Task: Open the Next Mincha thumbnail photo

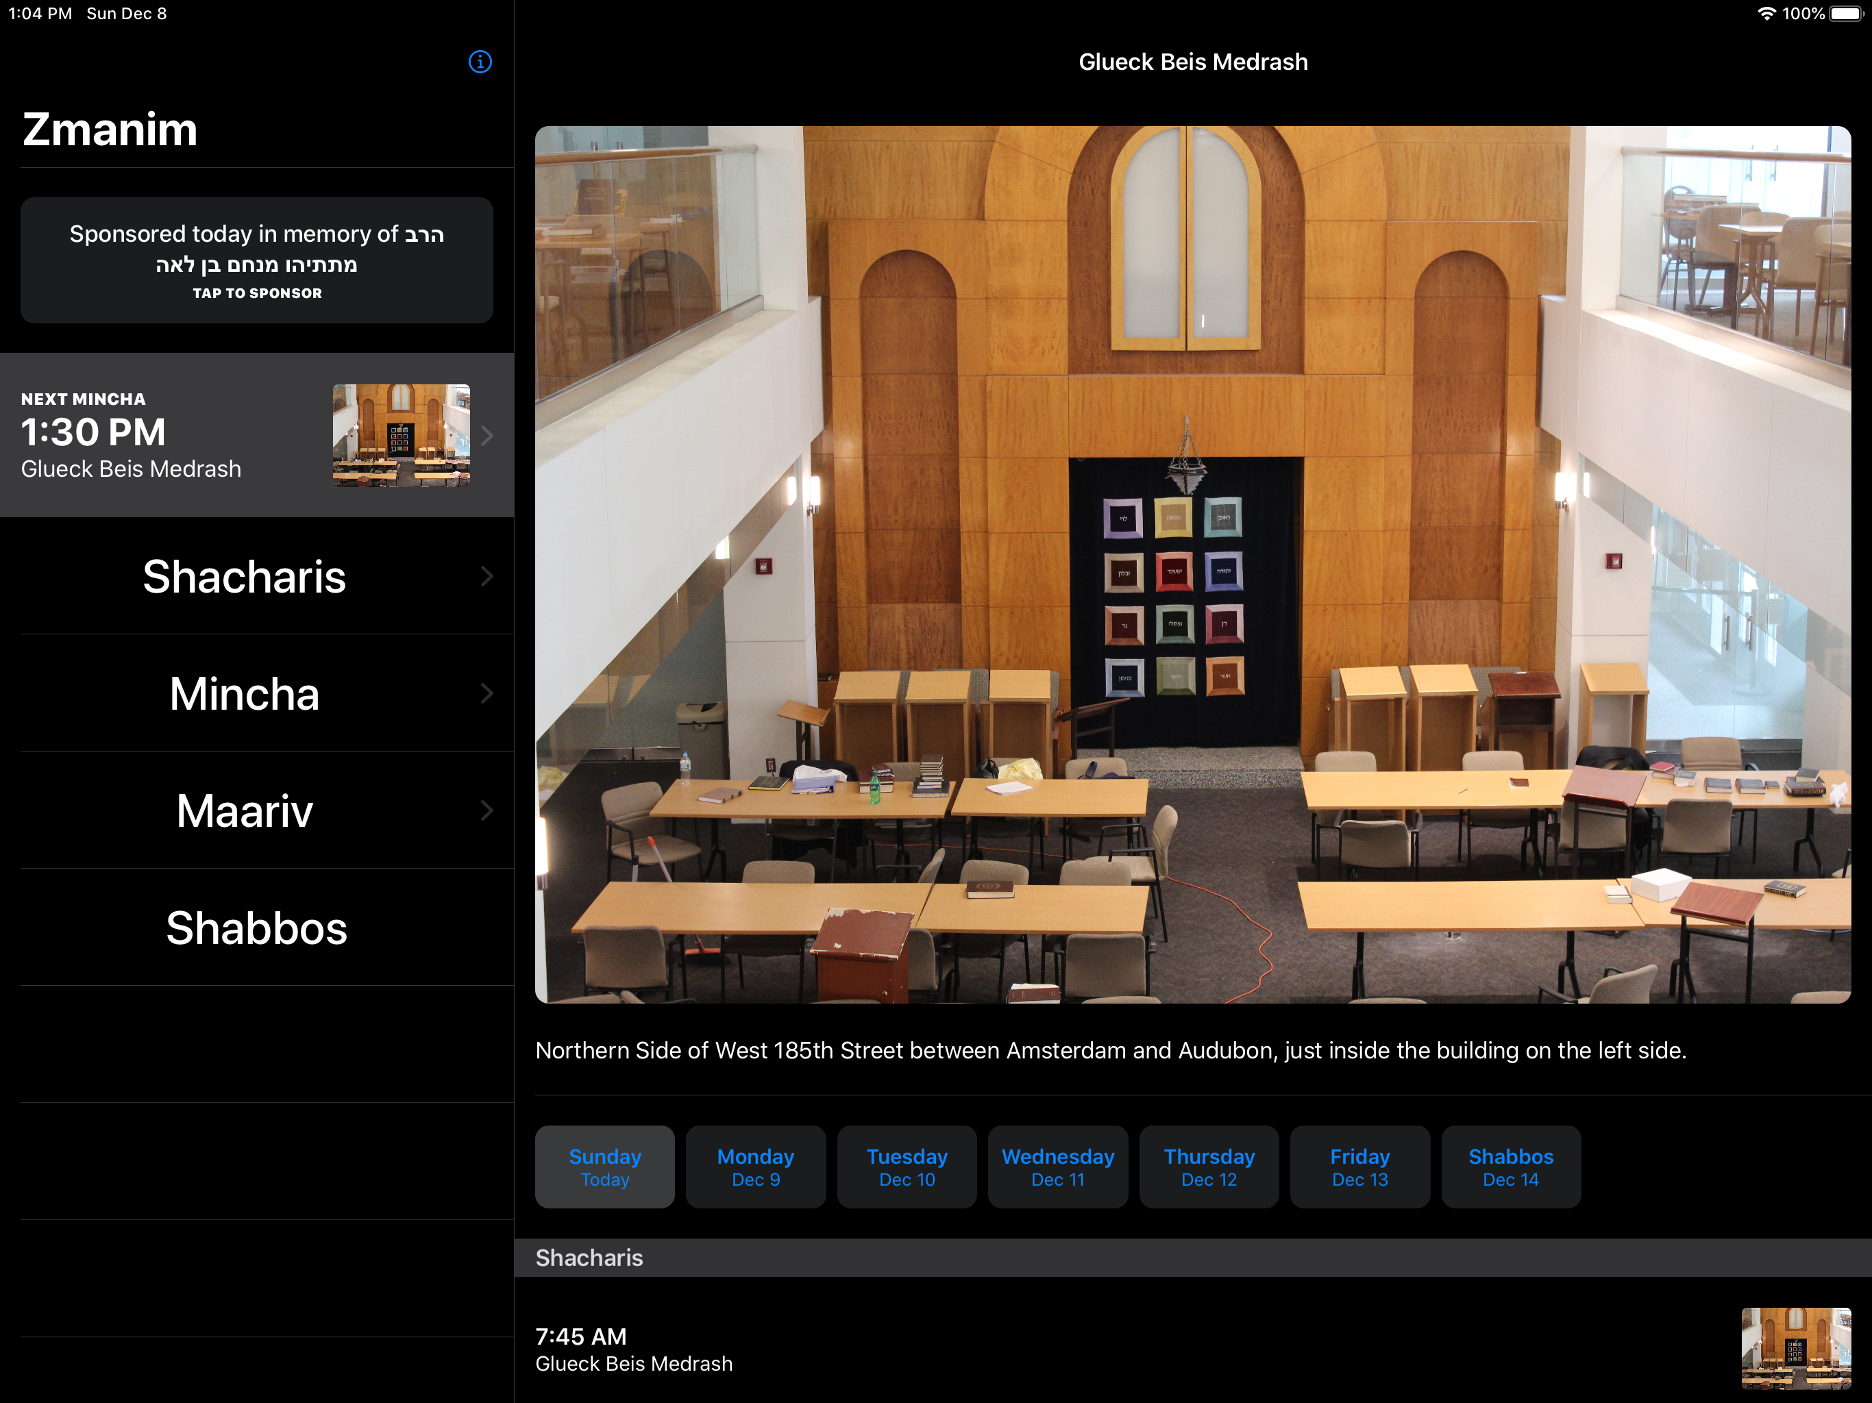Action: pos(401,435)
